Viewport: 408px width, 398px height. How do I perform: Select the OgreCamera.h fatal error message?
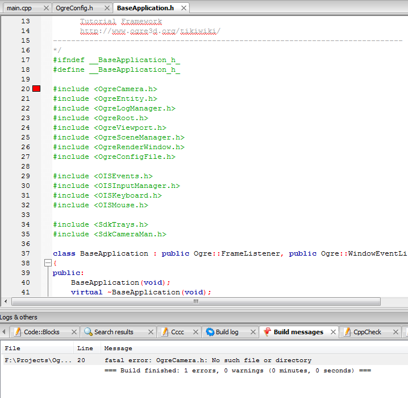[x=208, y=360]
